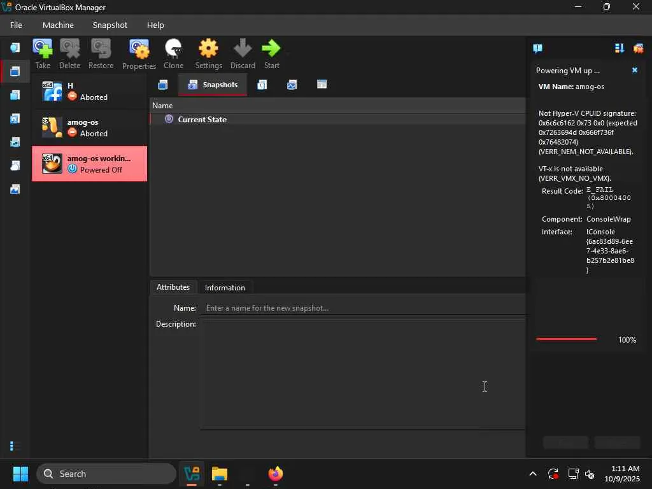The width and height of the screenshot is (652, 489).
Task: Click the E_FAIL result code value
Action: click(608, 198)
